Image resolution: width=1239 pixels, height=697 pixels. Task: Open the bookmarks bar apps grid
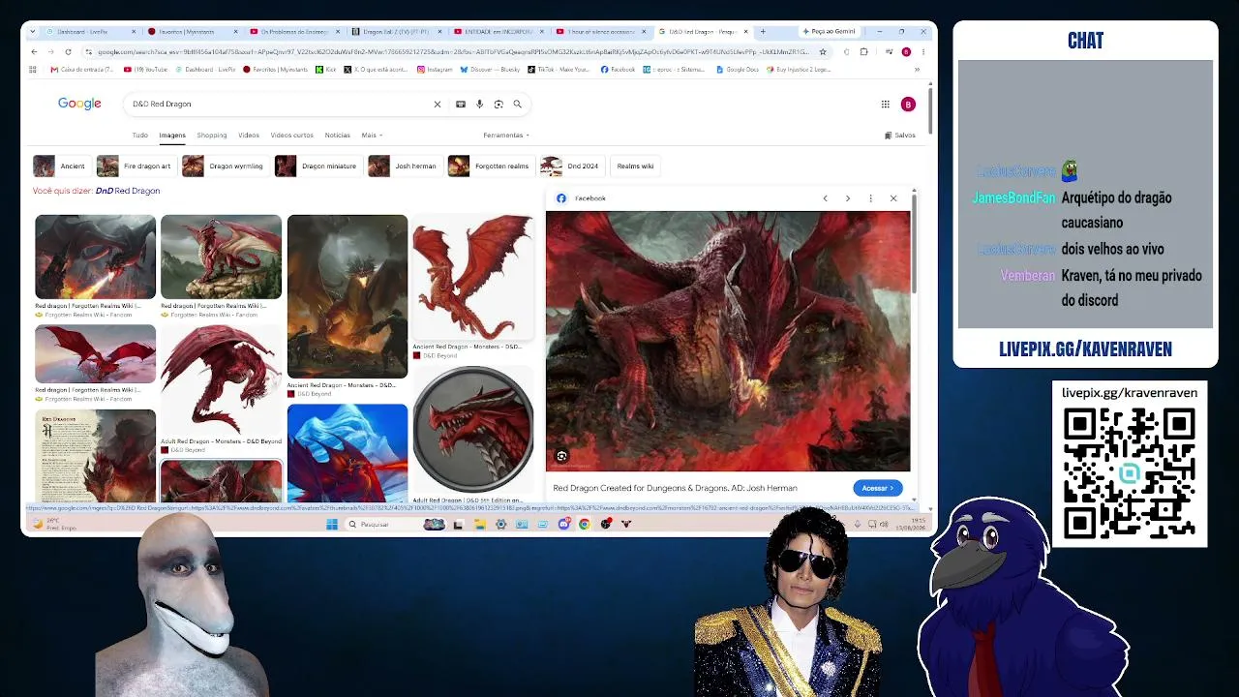click(x=33, y=70)
